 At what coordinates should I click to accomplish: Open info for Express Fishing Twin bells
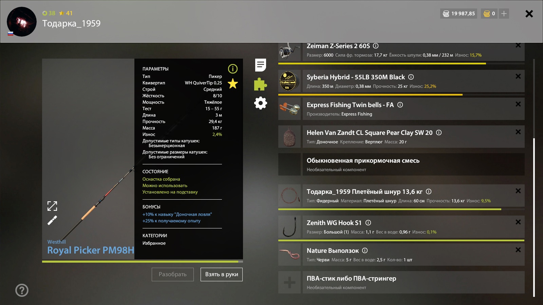[x=400, y=105]
